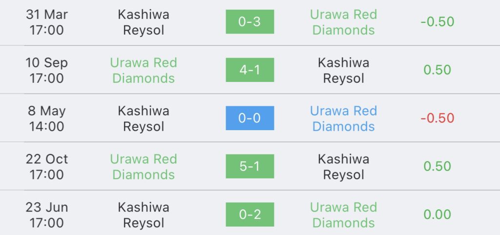
Task: Select the 0.00 handicap value
Action: 437,215
